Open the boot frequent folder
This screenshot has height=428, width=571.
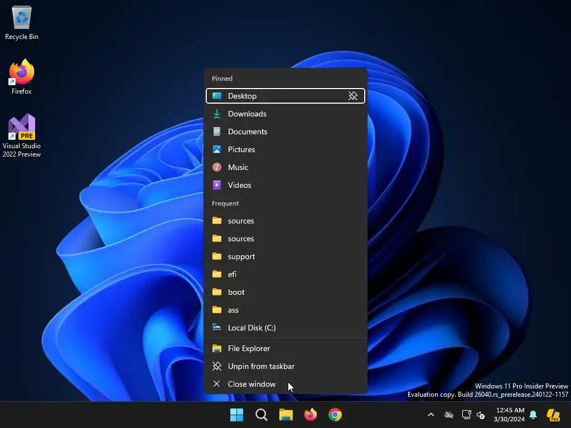click(x=285, y=292)
